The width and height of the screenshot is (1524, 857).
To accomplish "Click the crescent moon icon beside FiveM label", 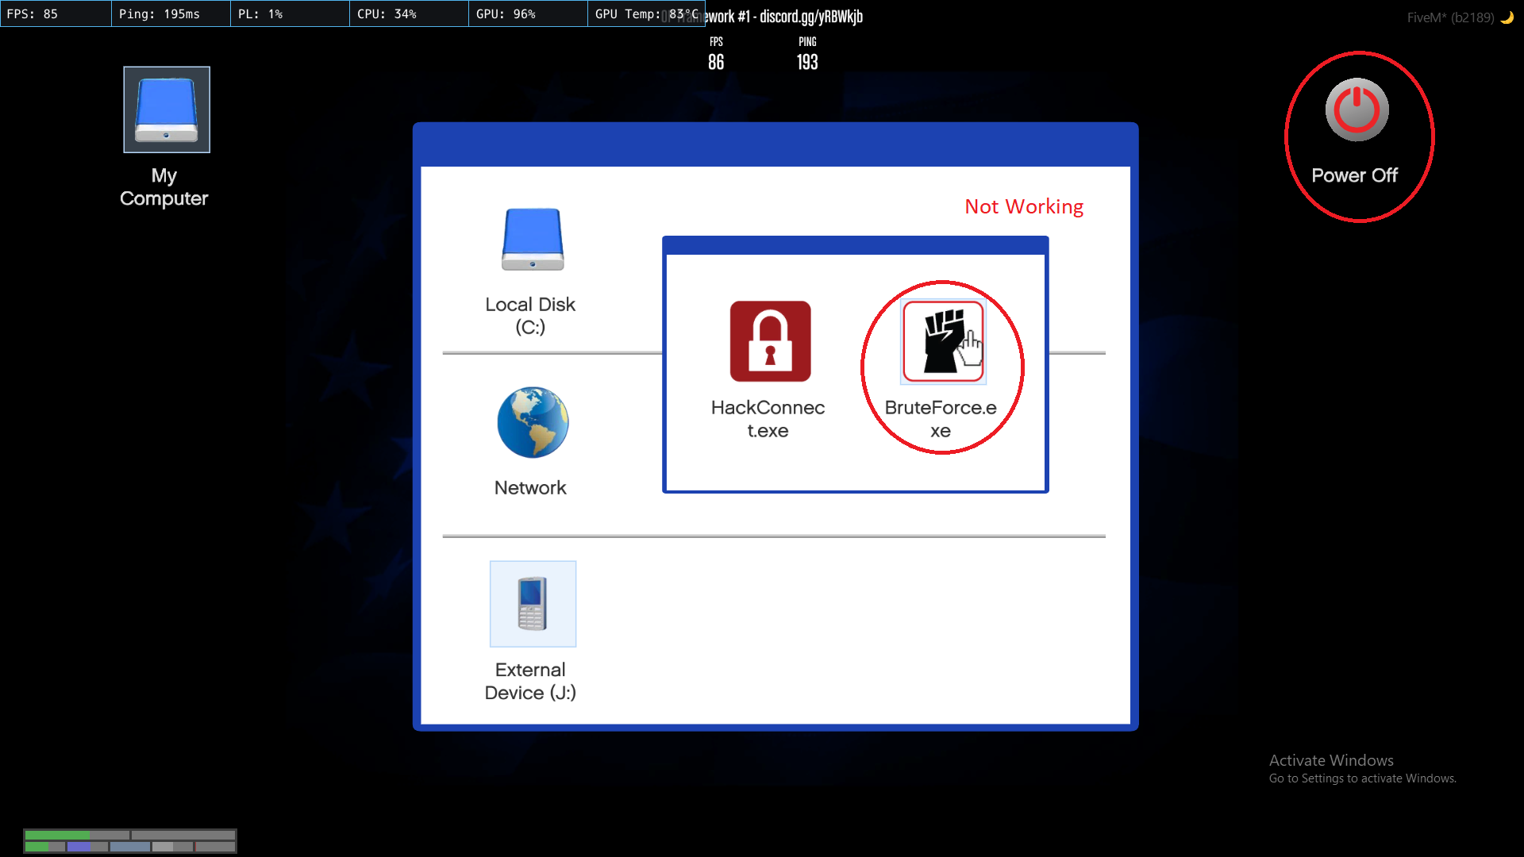I will tap(1507, 17).
